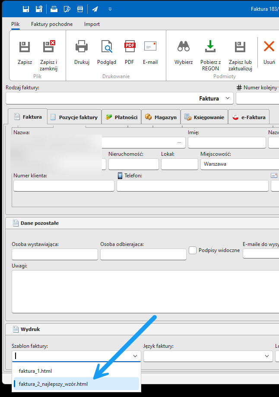Click Zapisz i zamknij icon

click(48, 47)
